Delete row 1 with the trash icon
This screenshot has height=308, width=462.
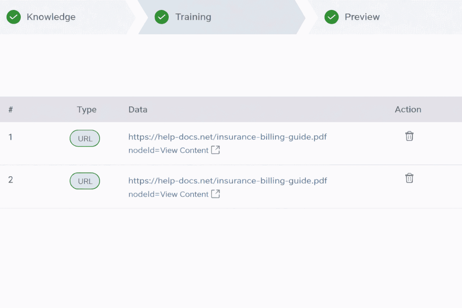point(409,136)
